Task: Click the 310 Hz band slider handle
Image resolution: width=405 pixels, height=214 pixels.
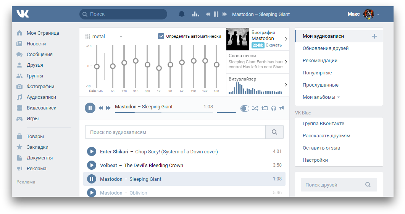Action: (x=136, y=61)
